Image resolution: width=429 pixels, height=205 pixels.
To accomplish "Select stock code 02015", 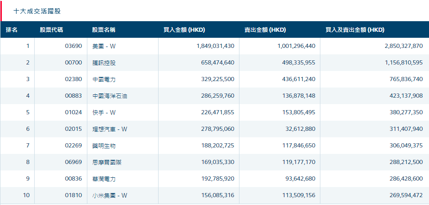I will (74, 129).
